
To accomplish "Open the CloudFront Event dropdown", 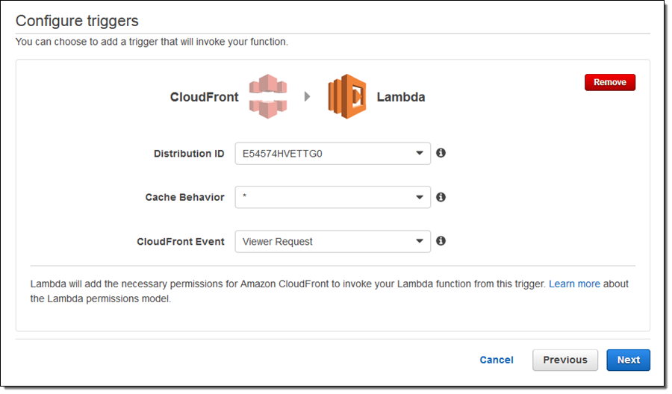I will click(332, 242).
